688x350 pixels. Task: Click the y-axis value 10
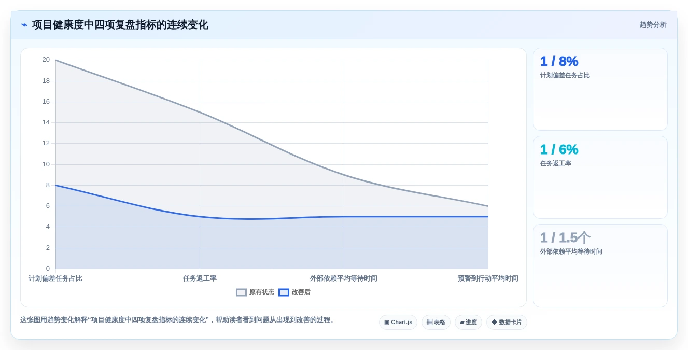click(x=46, y=164)
